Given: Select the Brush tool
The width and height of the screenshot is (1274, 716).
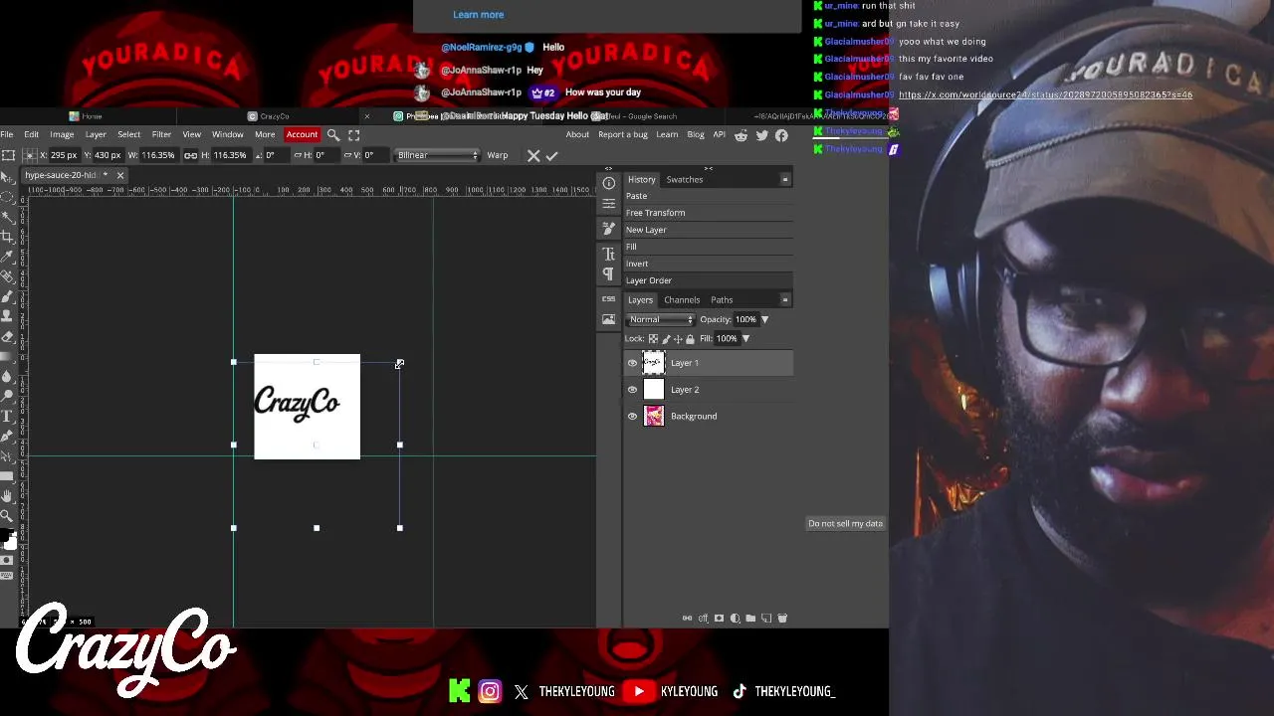Looking at the screenshot, I should (x=8, y=295).
